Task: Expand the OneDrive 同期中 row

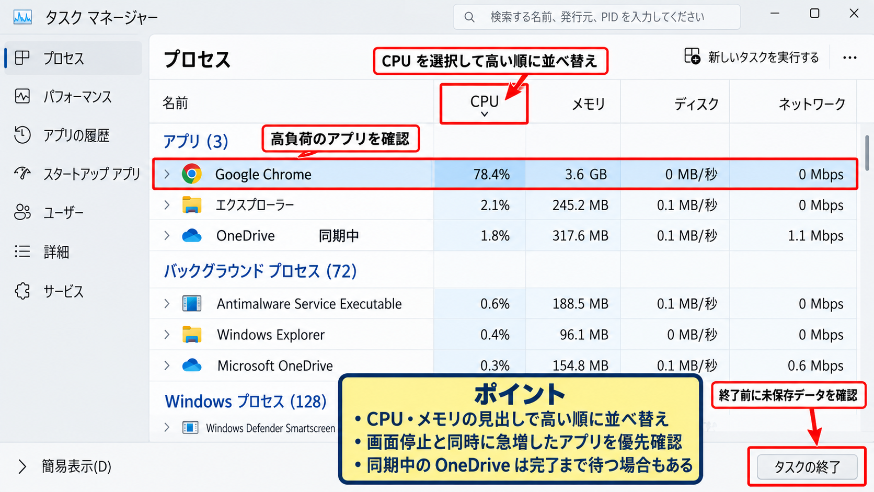Action: click(x=167, y=236)
